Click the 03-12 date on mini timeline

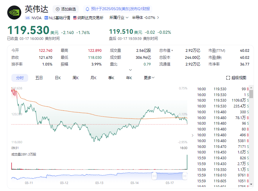point(64,183)
